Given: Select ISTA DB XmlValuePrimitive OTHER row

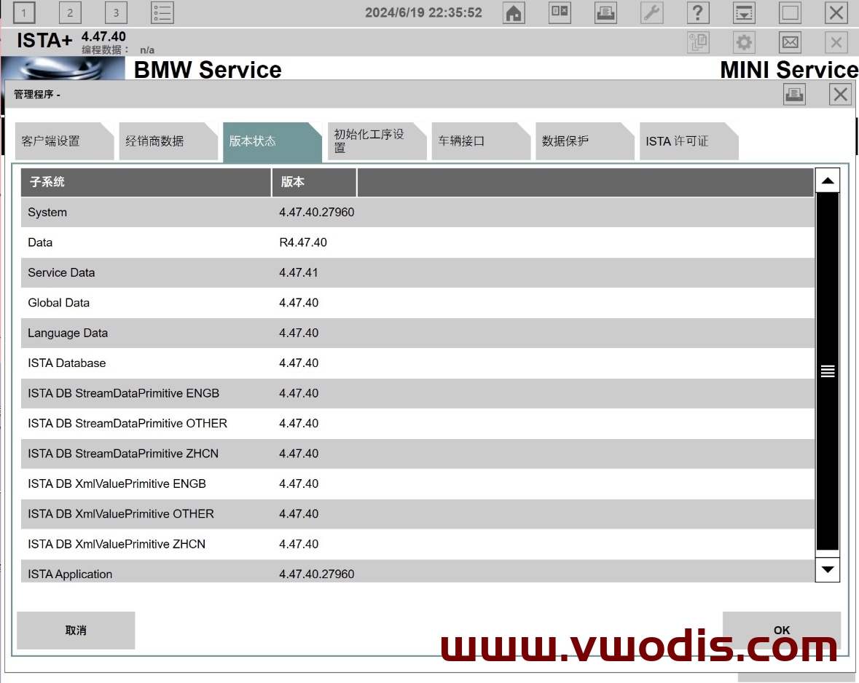Looking at the screenshot, I should (417, 513).
